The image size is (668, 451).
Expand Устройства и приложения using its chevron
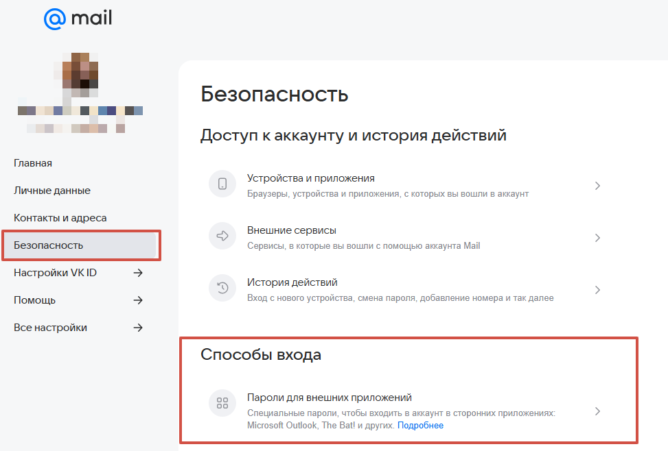click(597, 186)
